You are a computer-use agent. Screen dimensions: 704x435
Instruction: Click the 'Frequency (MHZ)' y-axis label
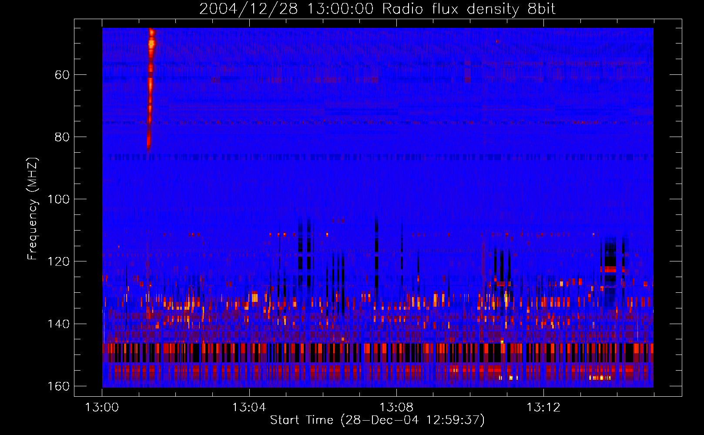pos(33,209)
